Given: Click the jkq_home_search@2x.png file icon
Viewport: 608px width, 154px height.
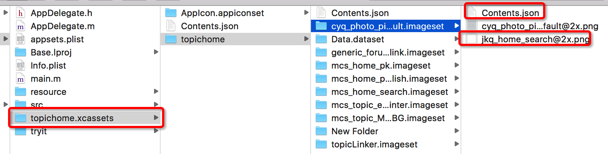Looking at the screenshot, I should click(472, 39).
